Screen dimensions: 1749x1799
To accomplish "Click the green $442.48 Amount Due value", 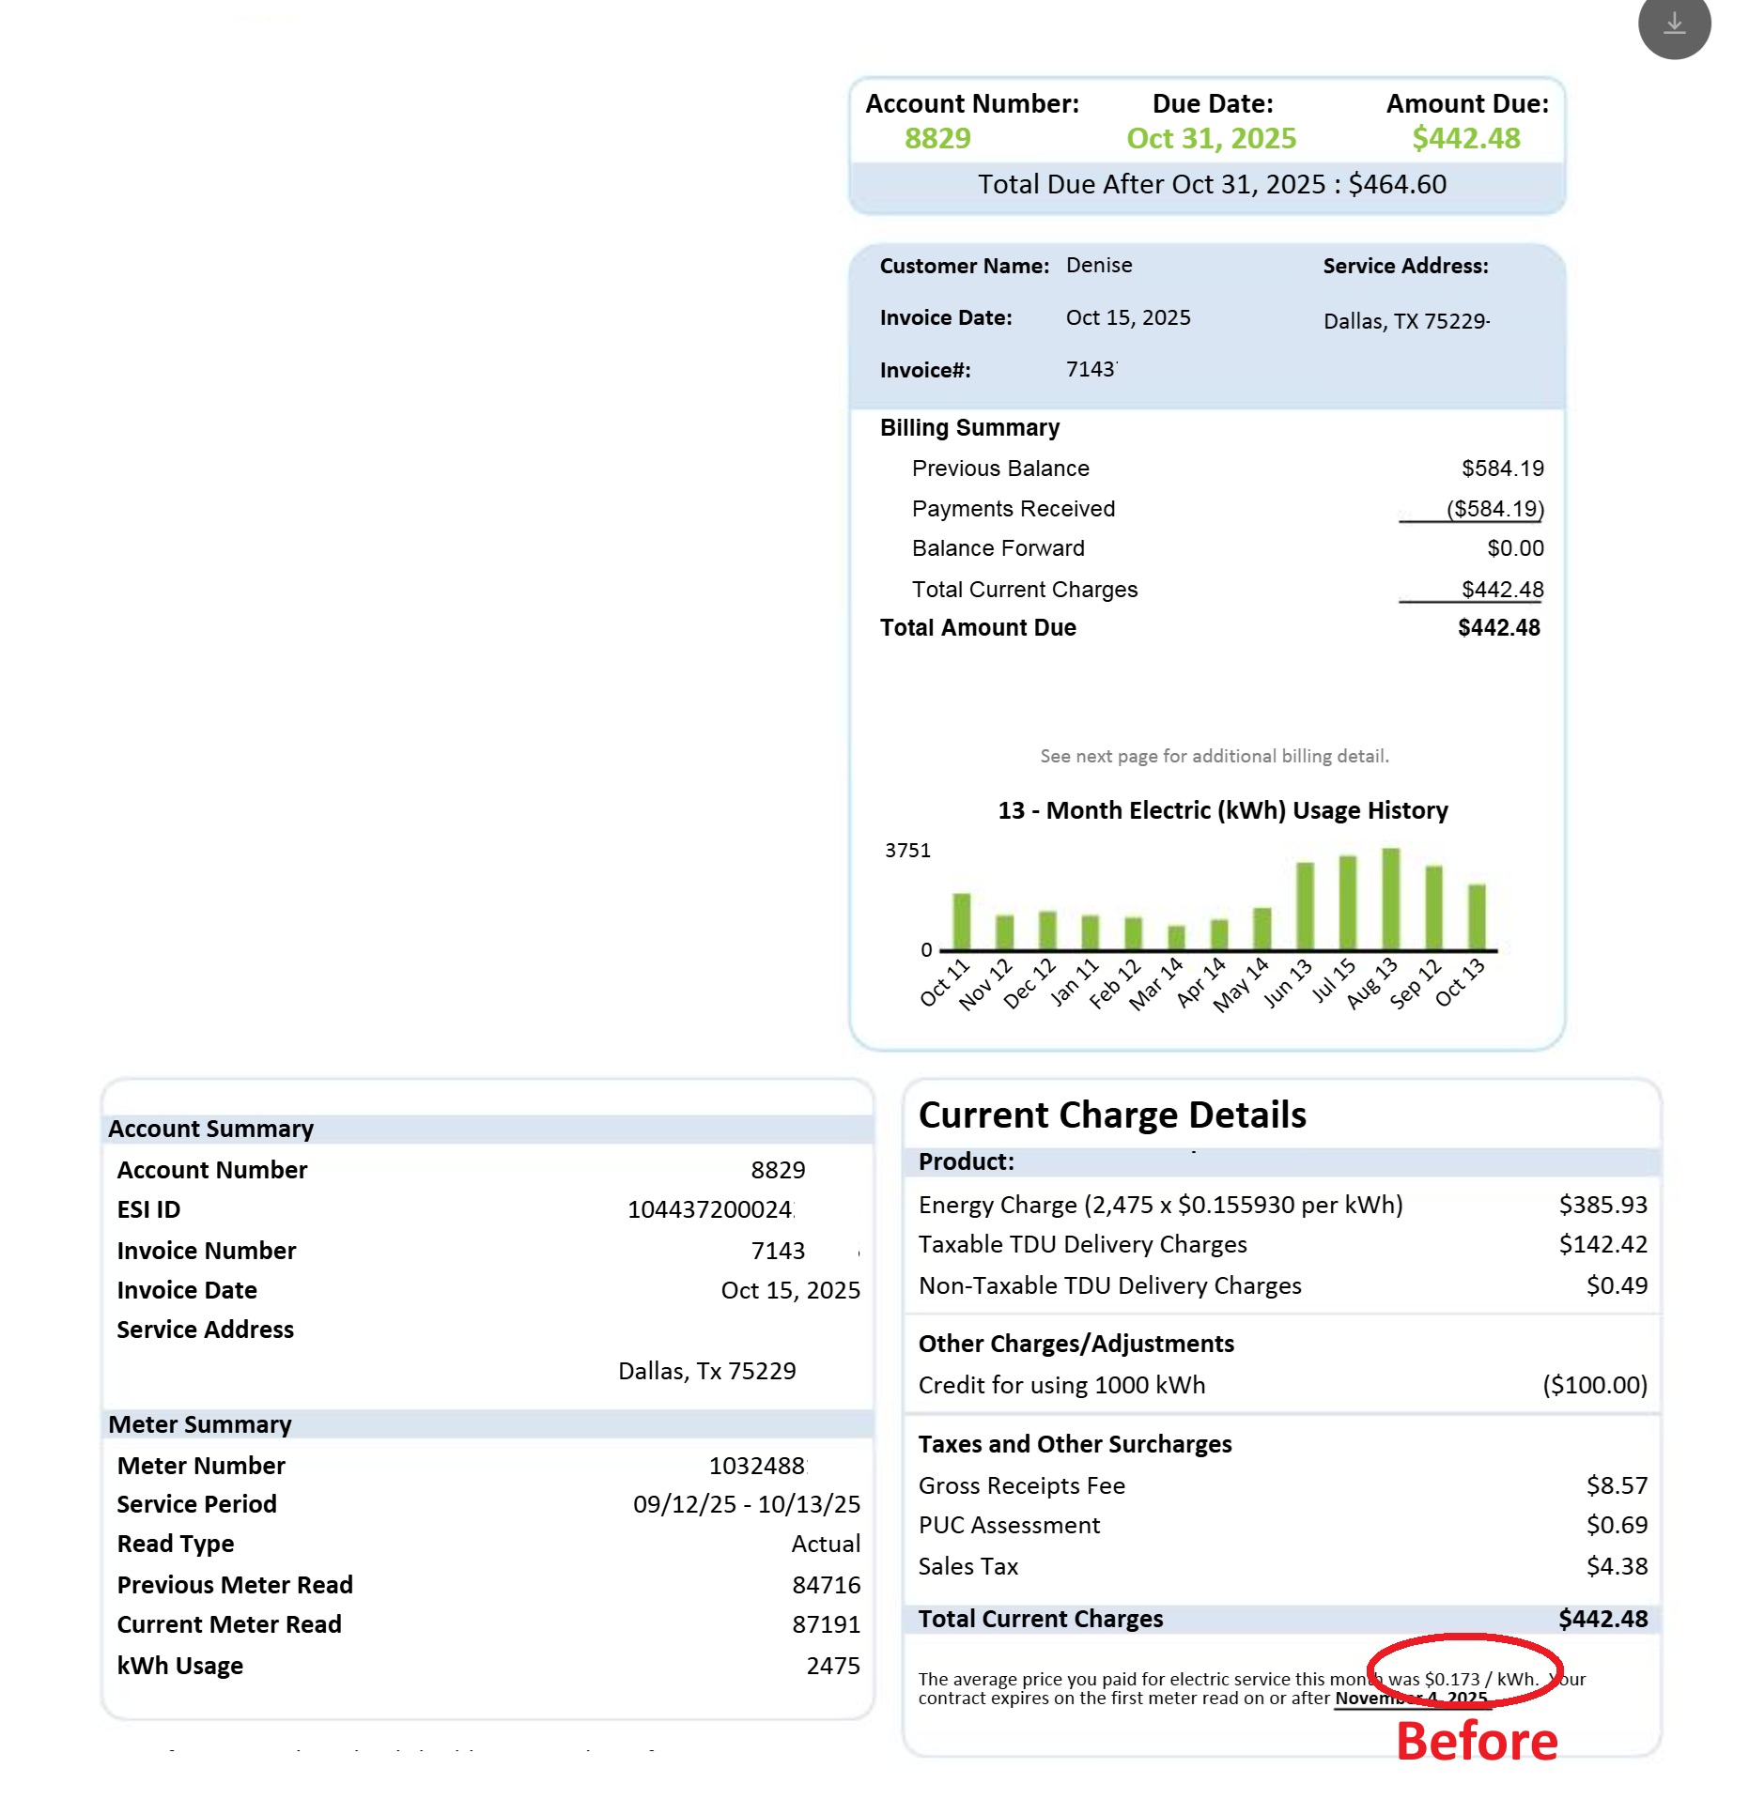I will click(1465, 138).
